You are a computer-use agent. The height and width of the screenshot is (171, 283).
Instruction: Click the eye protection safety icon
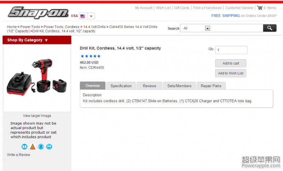coord(49,147)
